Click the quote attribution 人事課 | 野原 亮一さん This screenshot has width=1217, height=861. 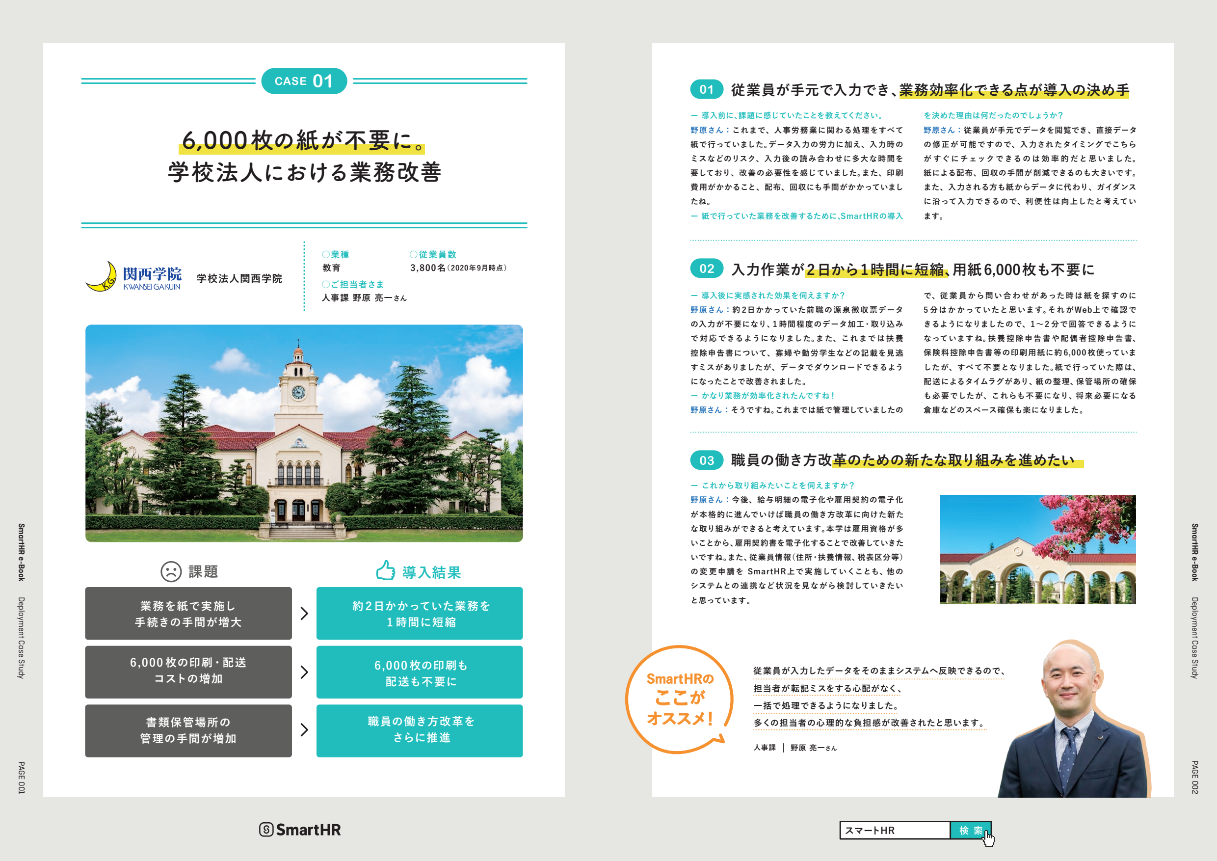tap(795, 748)
